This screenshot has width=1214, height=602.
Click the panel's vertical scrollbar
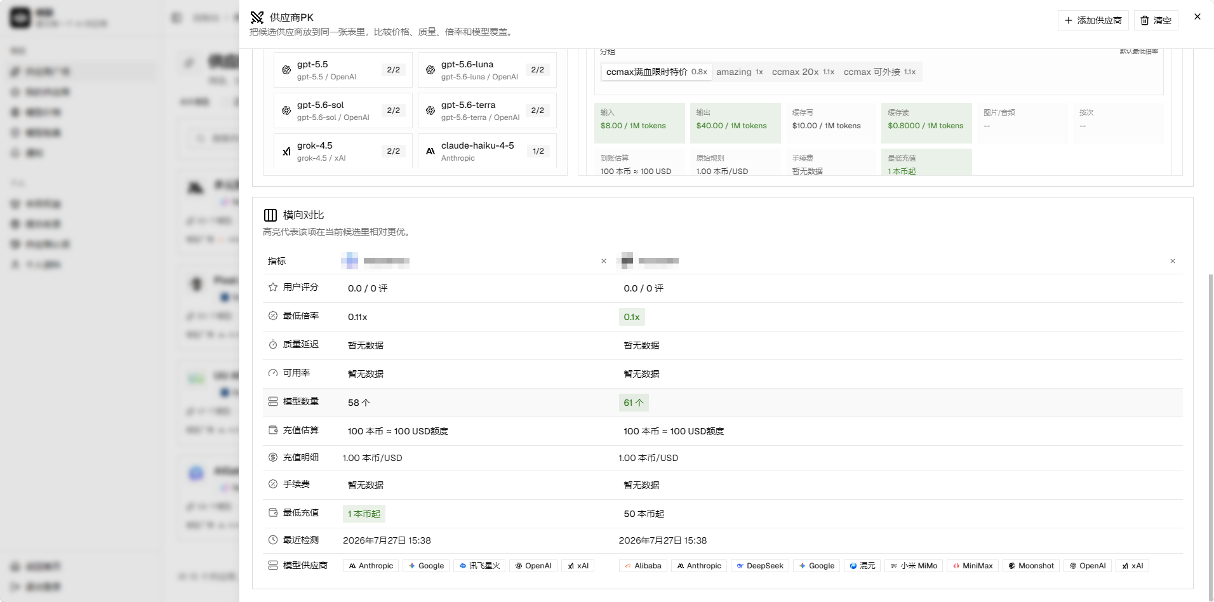(x=1210, y=438)
